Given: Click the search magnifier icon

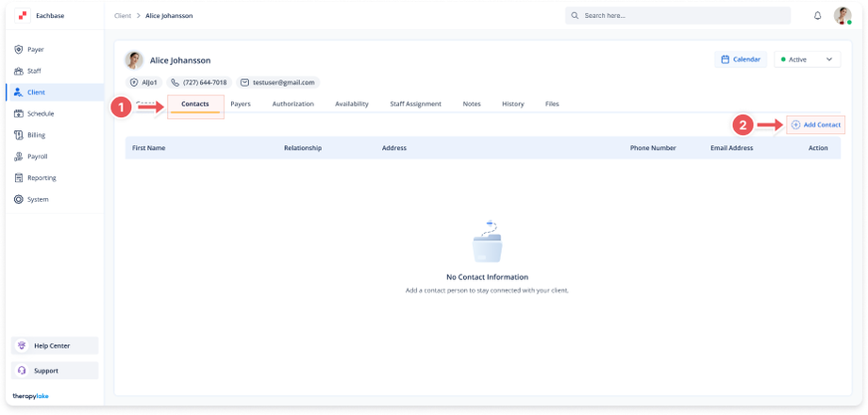Looking at the screenshot, I should click(x=575, y=15).
